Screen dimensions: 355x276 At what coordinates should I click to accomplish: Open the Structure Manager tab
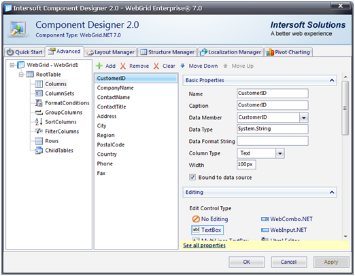167,52
